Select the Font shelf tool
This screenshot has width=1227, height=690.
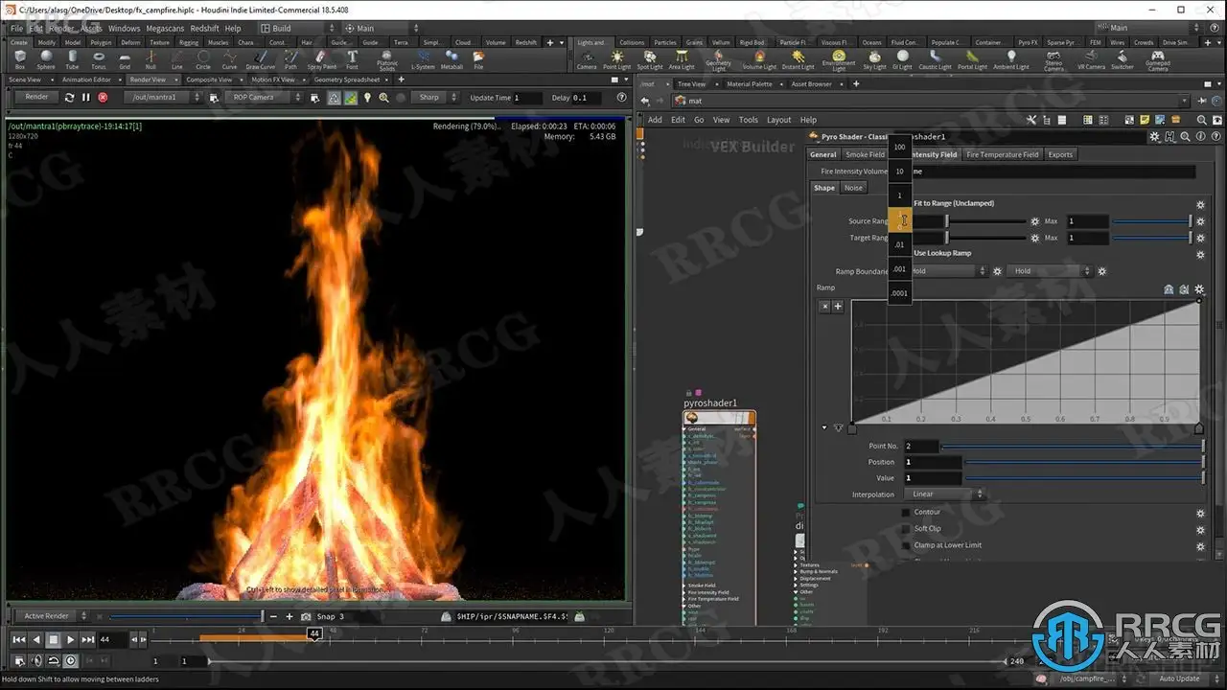pyautogui.click(x=352, y=60)
